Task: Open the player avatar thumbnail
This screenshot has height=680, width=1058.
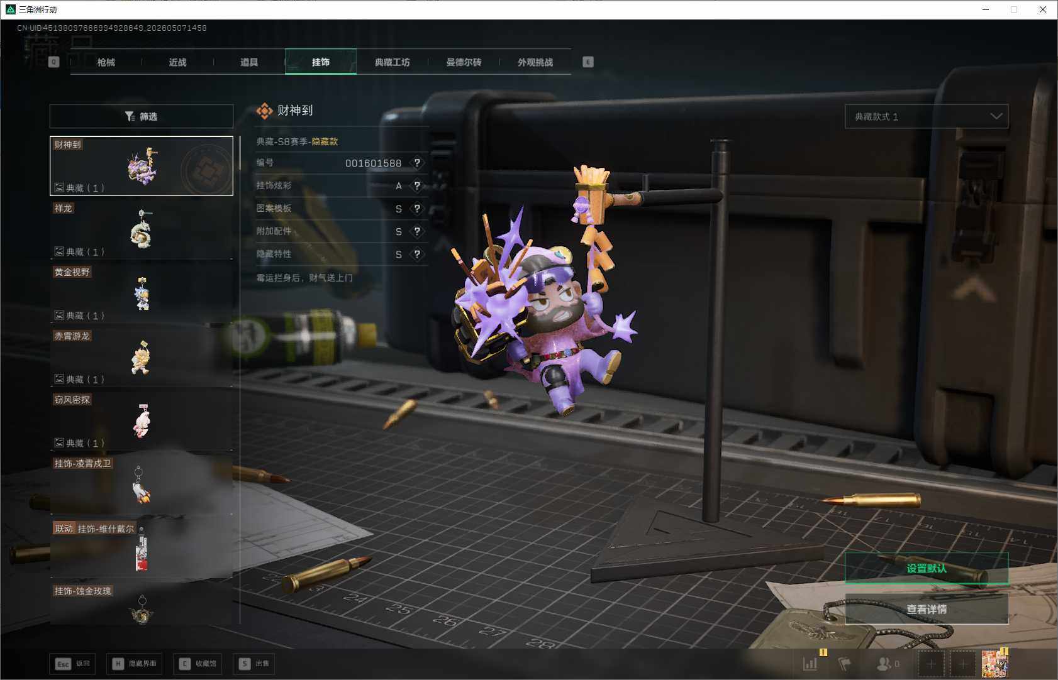Action: (x=994, y=664)
